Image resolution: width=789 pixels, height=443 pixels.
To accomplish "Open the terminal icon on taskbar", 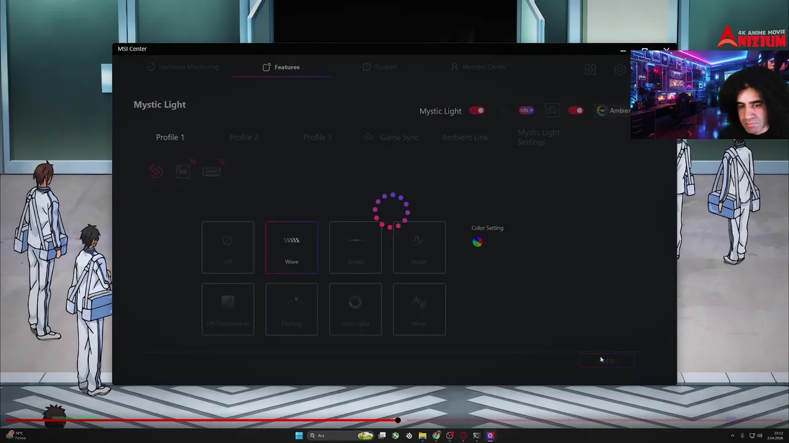I will coord(476,436).
